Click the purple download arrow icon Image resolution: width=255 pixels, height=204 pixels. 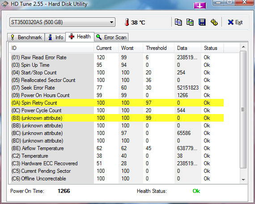[x=200, y=6]
